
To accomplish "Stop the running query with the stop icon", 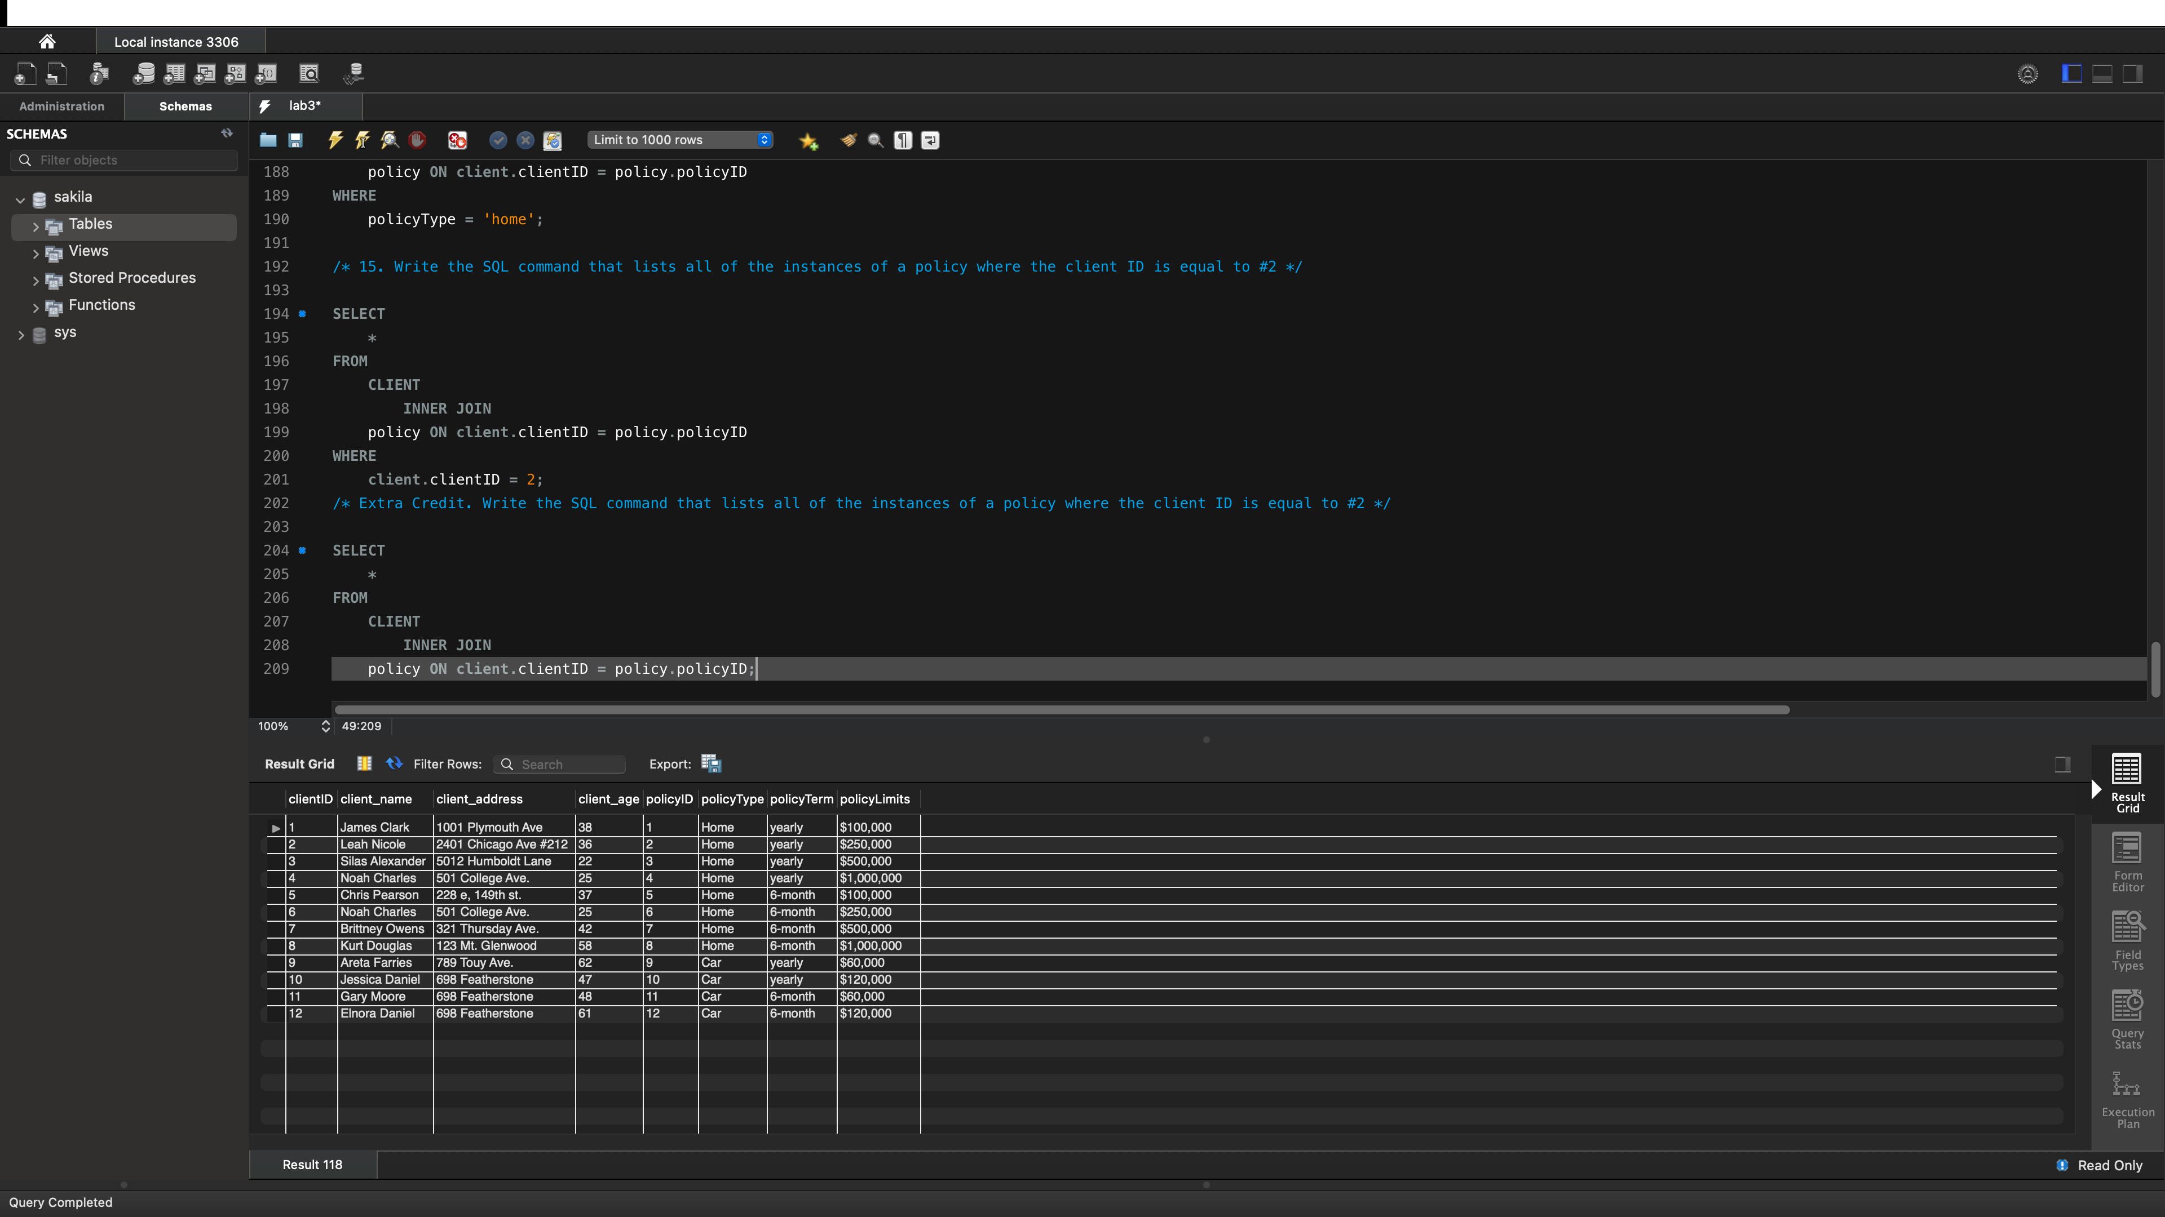I will [418, 140].
